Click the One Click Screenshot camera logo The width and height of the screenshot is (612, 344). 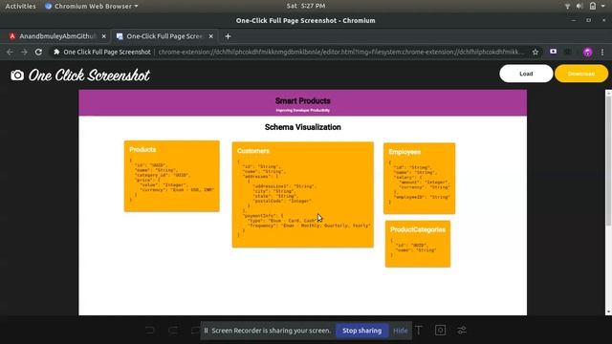point(17,75)
